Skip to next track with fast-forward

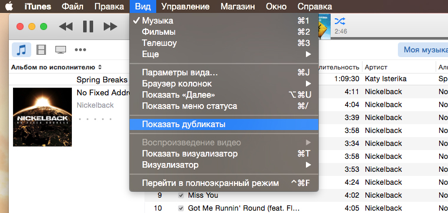point(110,26)
